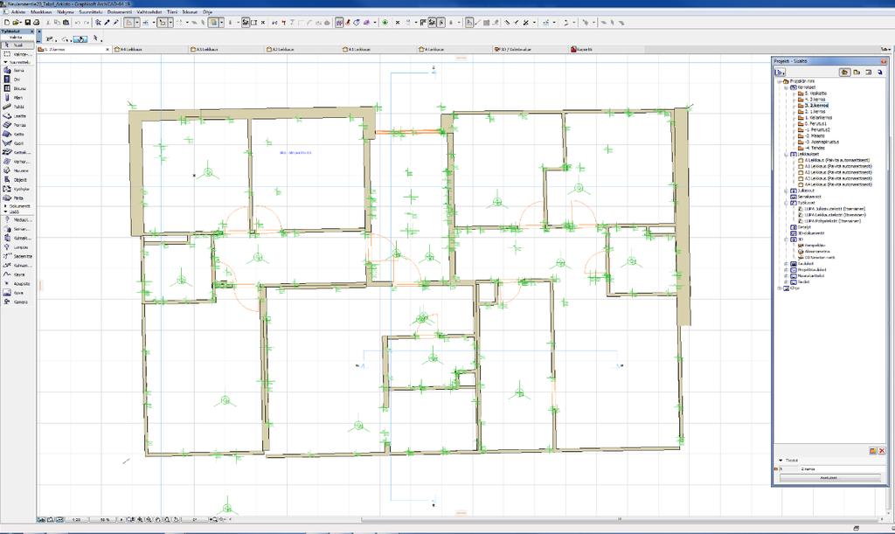Open the Muokkaus menu
Screen dimensions: 895x534
[41, 12]
